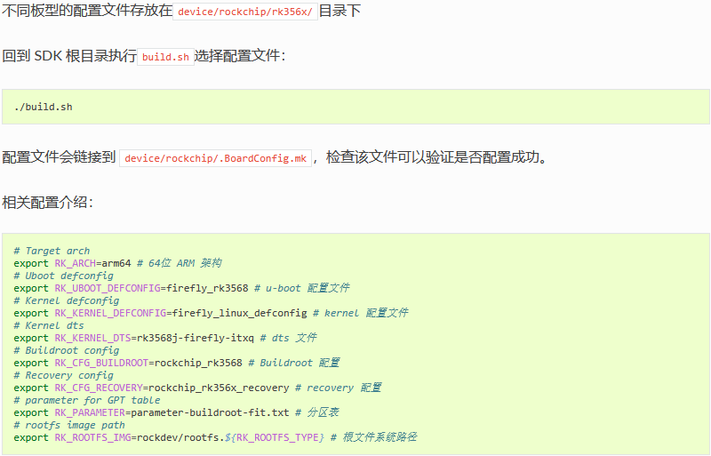The width and height of the screenshot is (711, 456).
Task: Click the build.sh inline code snippet
Action: 165,57
